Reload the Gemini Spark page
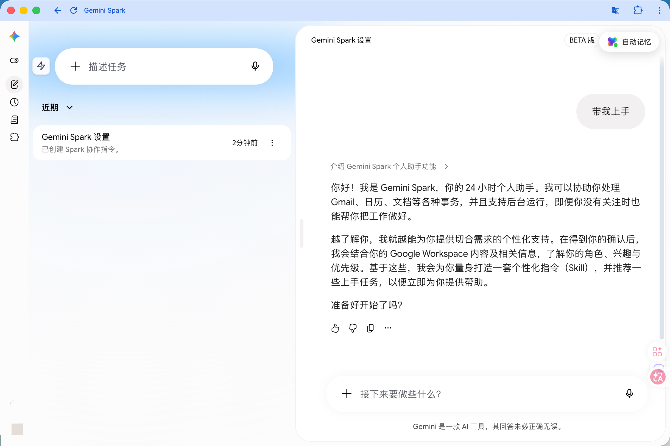 pos(74,10)
